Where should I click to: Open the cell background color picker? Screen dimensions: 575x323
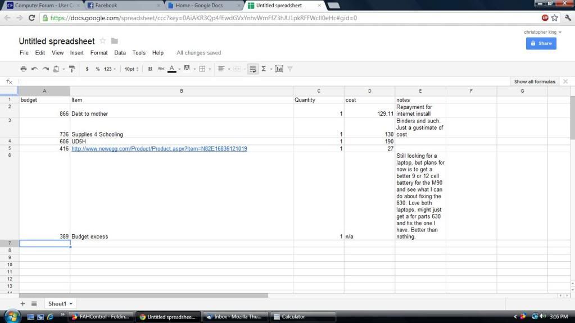(x=187, y=69)
